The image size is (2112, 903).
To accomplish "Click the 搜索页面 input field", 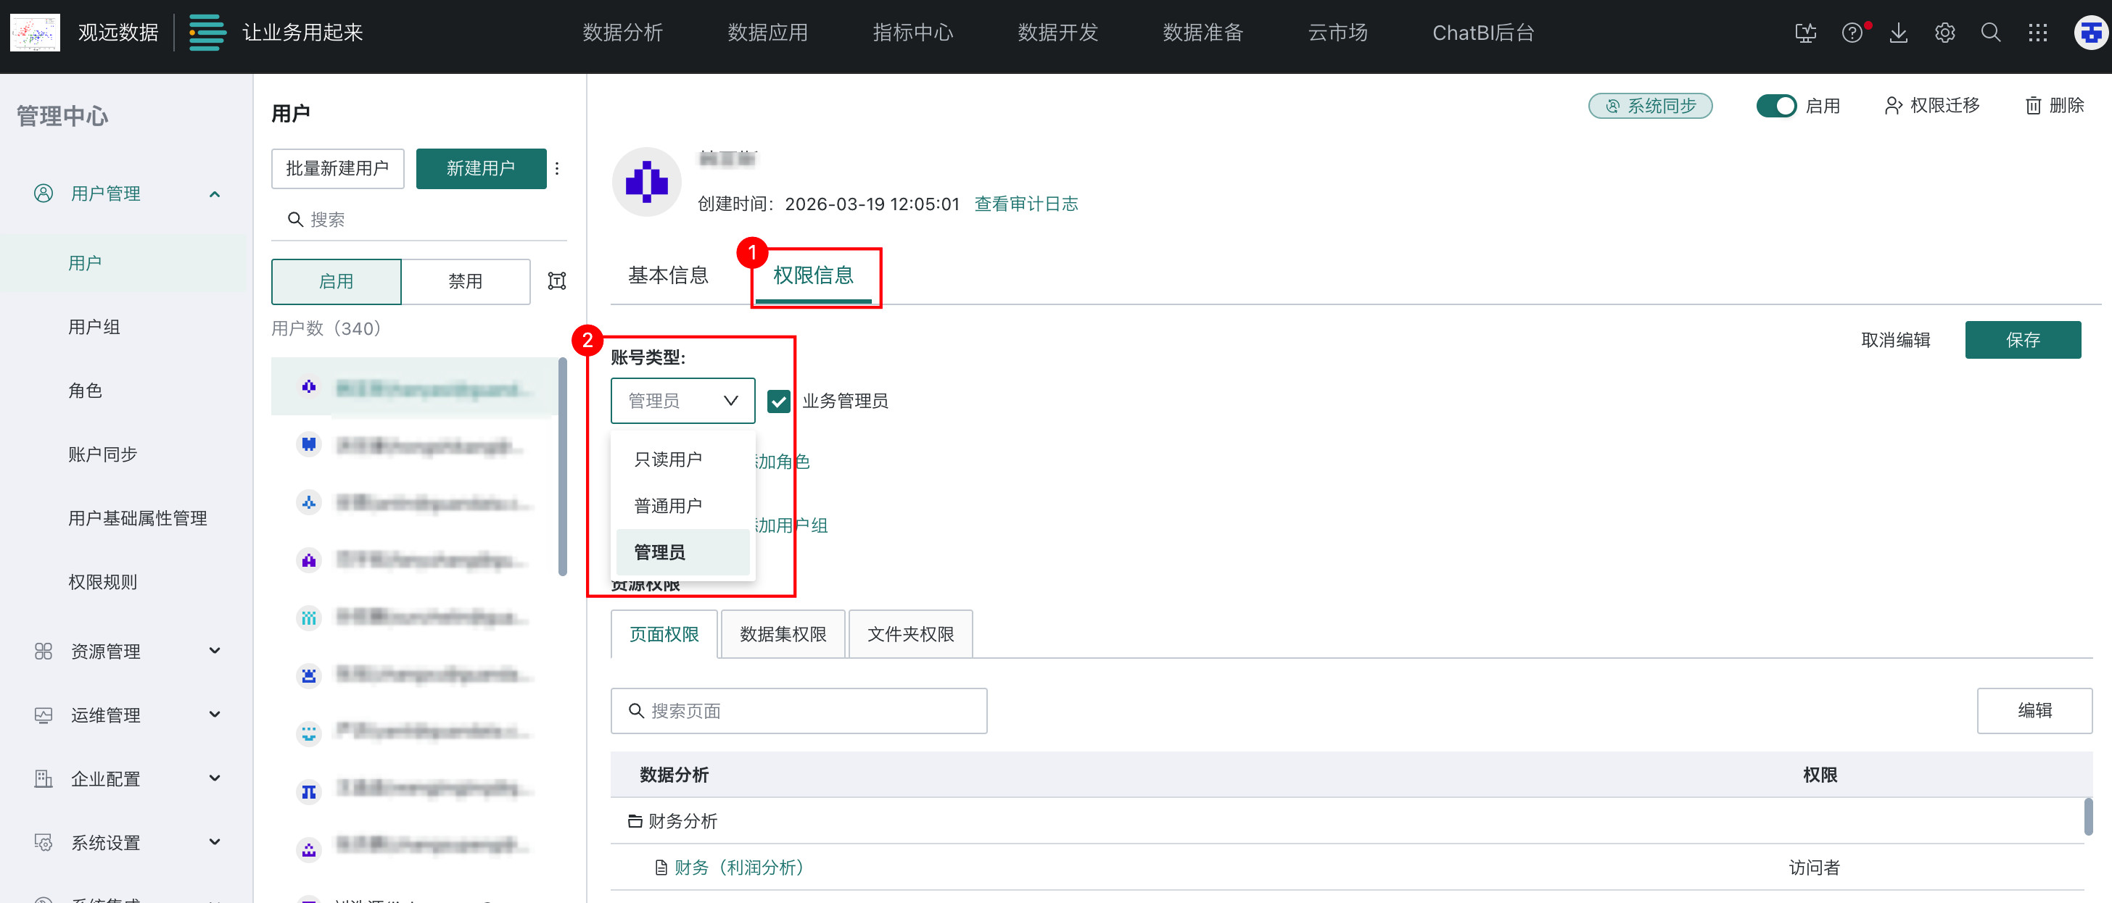I will pos(799,710).
